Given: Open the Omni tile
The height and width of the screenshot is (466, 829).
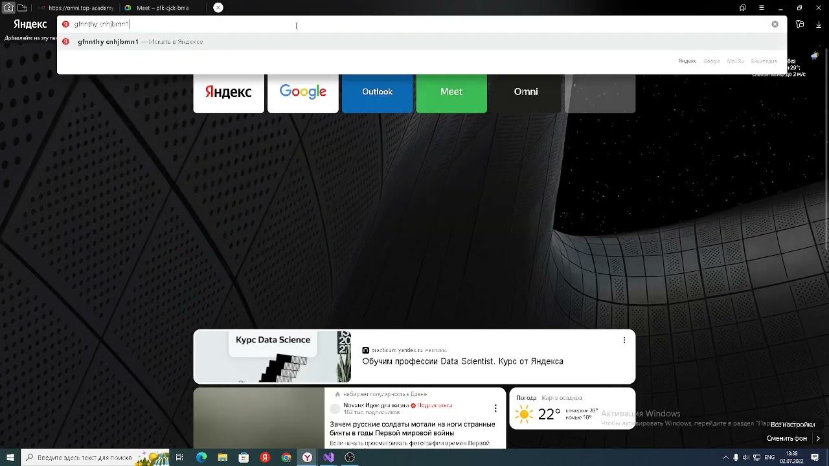Looking at the screenshot, I should point(526,92).
